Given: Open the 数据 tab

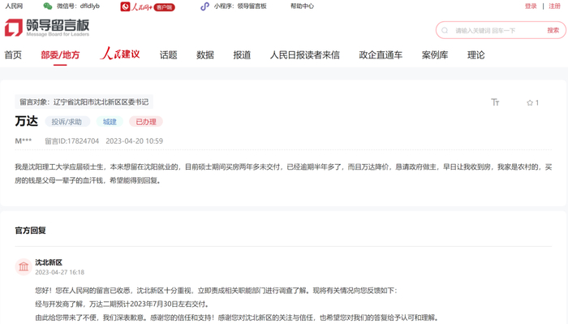Looking at the screenshot, I should point(205,54).
